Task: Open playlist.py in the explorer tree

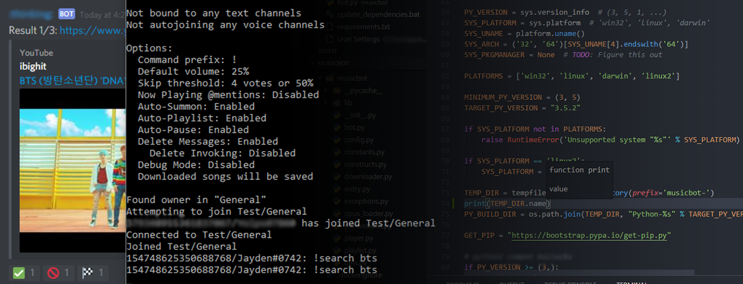Action: click(360, 250)
